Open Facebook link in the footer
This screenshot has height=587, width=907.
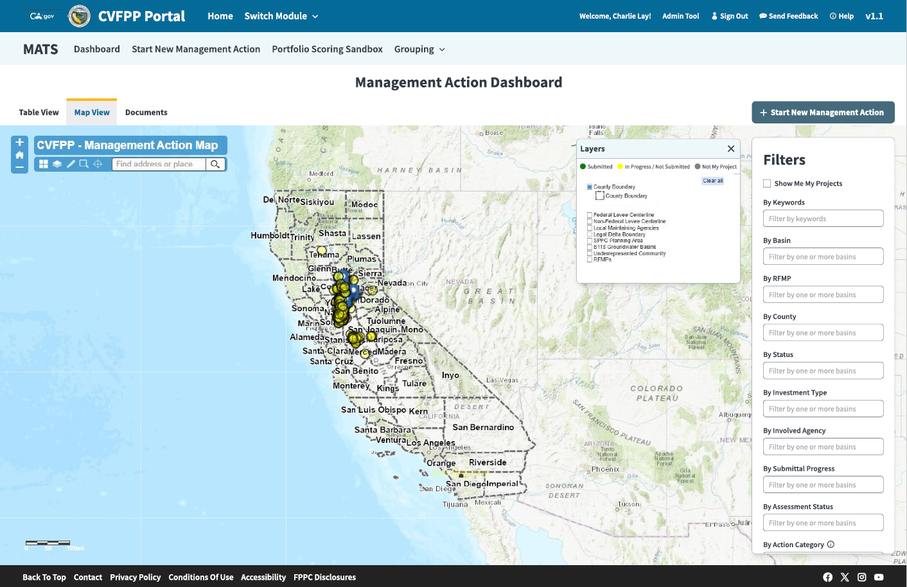pos(827,577)
